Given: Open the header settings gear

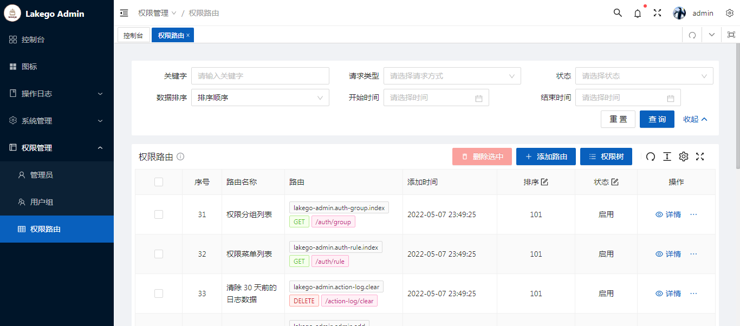Looking at the screenshot, I should tap(730, 13).
